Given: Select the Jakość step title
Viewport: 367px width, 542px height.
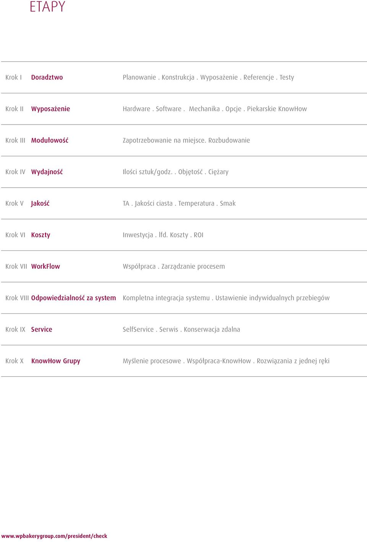Looking at the screenshot, I should (40, 203).
